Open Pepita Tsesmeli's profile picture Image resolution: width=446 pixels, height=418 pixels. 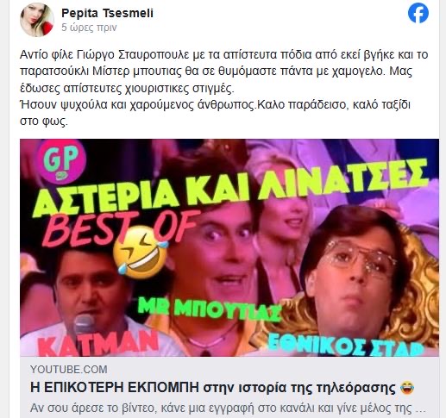37,20
